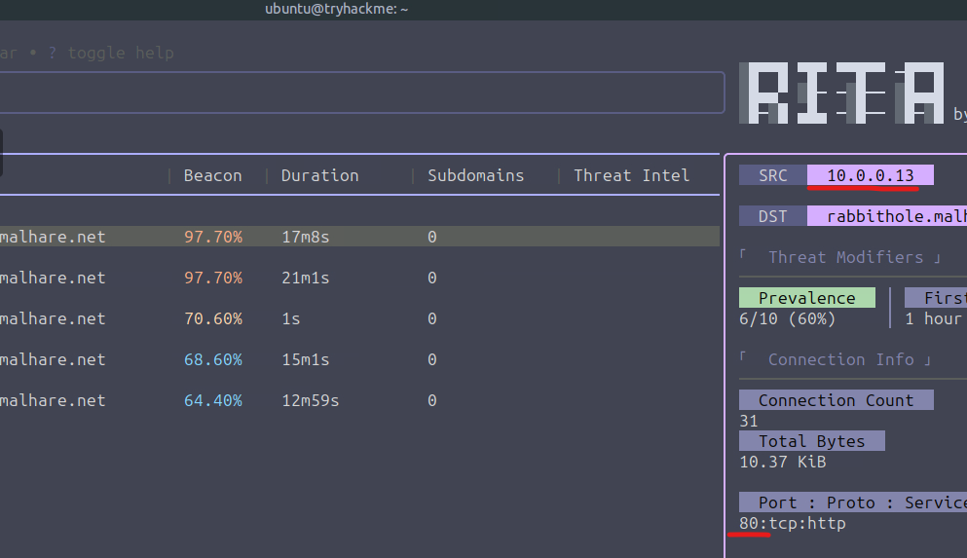
Task: Click the toggle help hint text
Action: coord(120,53)
